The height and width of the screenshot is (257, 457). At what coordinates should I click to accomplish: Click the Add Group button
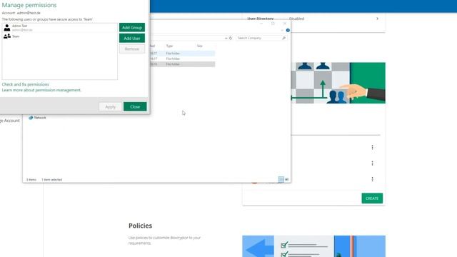[x=131, y=27]
